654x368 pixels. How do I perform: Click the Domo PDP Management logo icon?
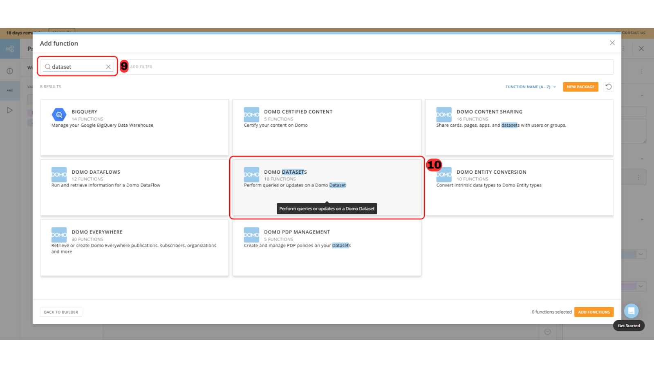[x=251, y=235]
